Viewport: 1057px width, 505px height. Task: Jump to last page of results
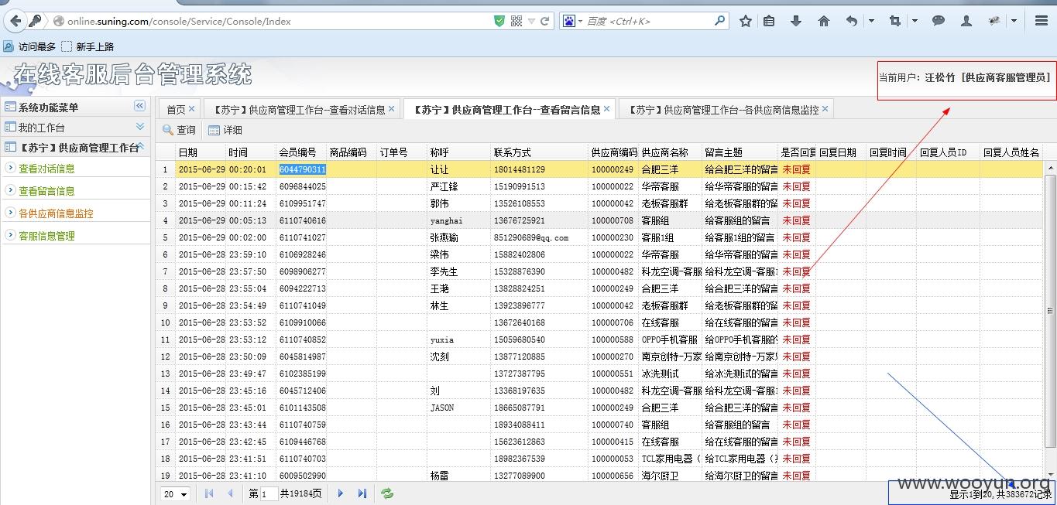362,493
